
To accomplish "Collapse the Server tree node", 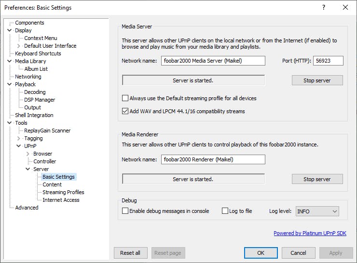I will tap(28, 169).
